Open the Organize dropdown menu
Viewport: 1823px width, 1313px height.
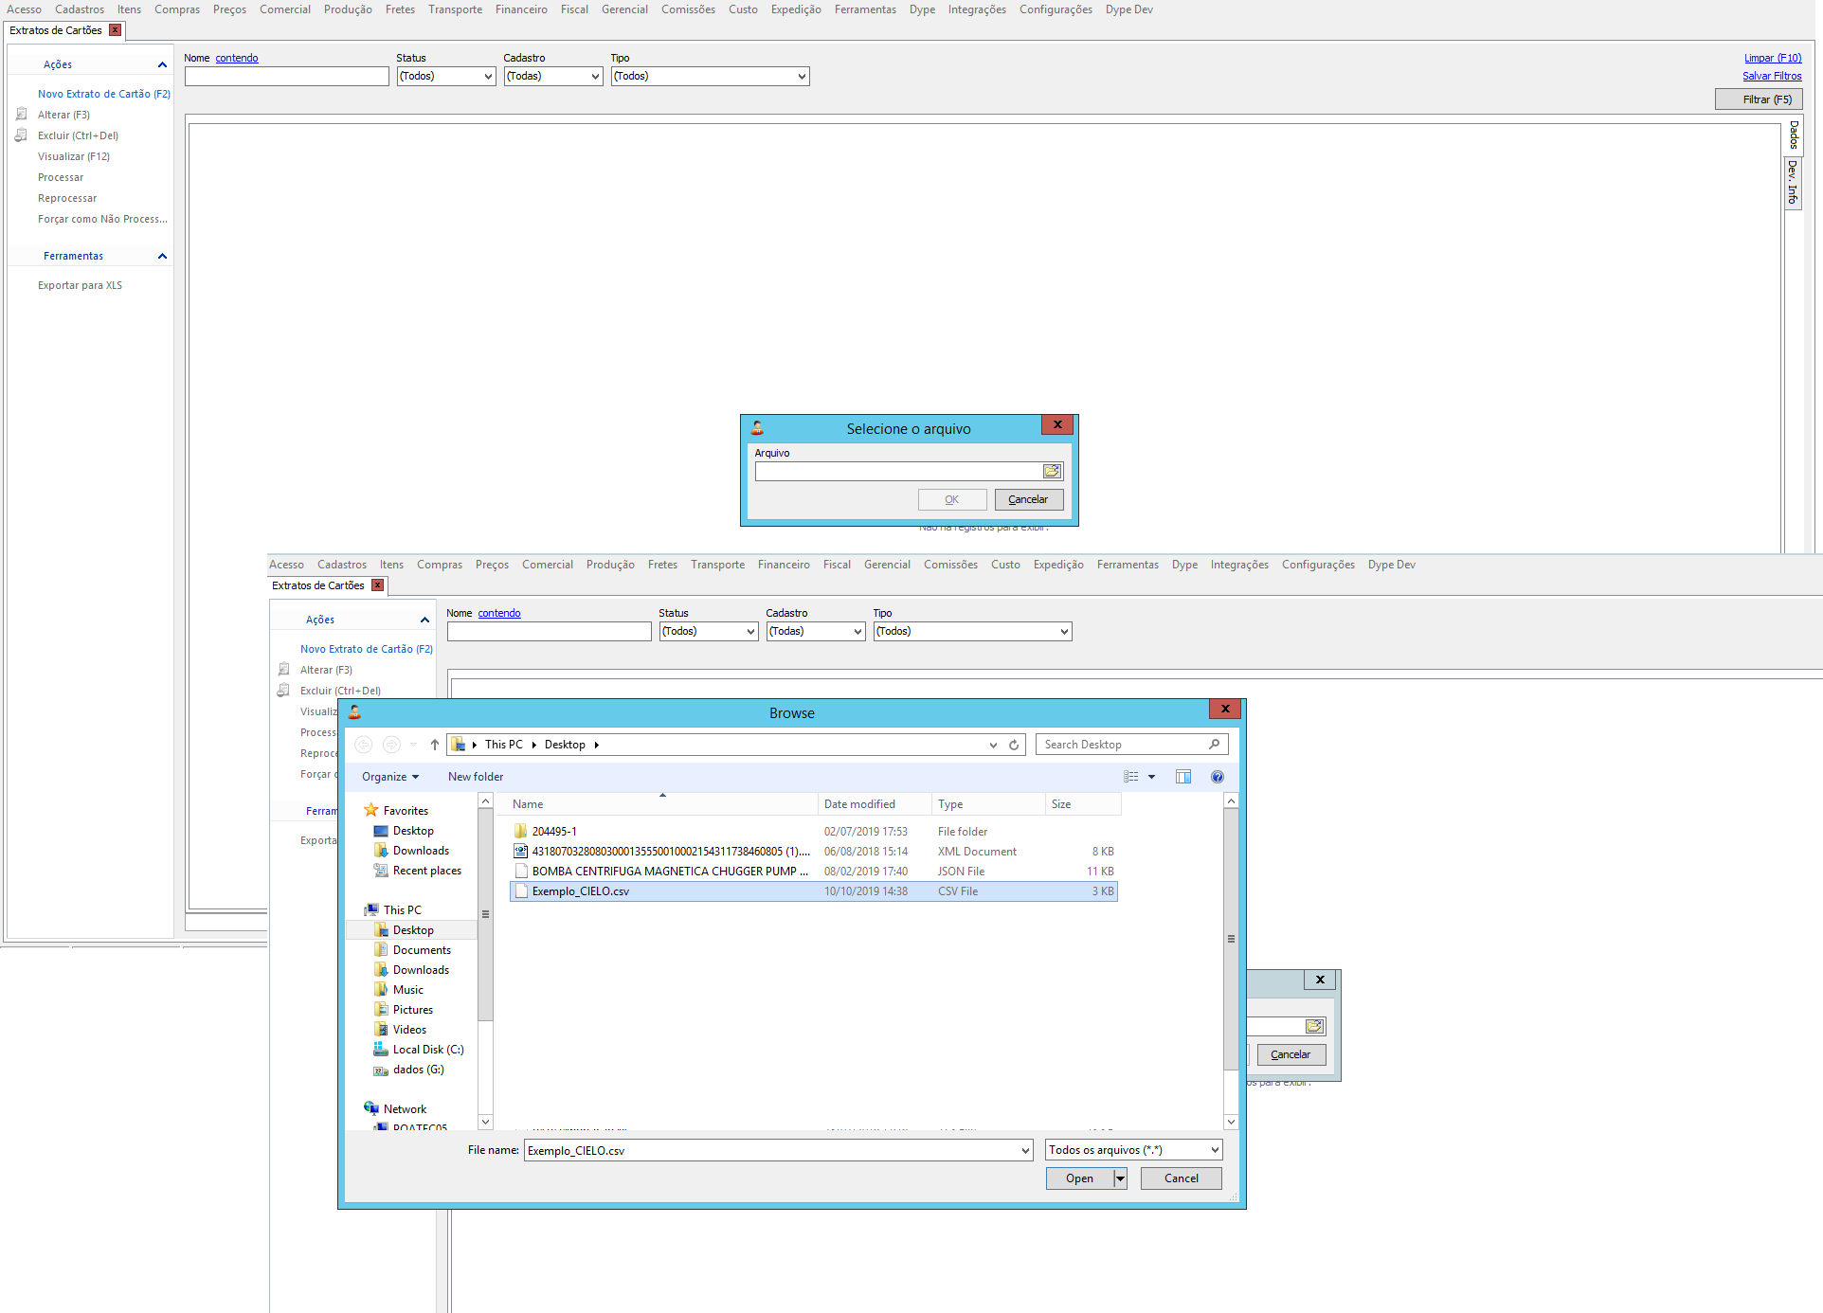click(x=389, y=777)
